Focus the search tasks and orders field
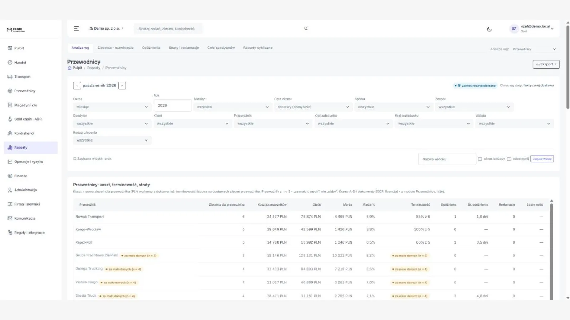The width and height of the screenshot is (570, 320). click(x=168, y=28)
